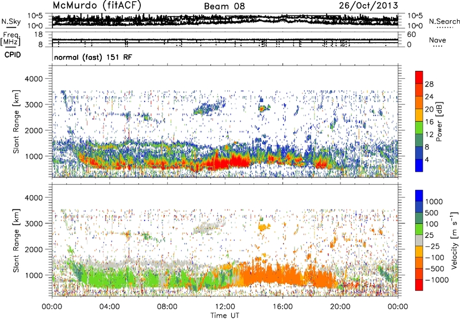The width and height of the screenshot is (460, 319).
Task: Click the Velocity [m s-1] colorbar label
Action: [x=455, y=241]
